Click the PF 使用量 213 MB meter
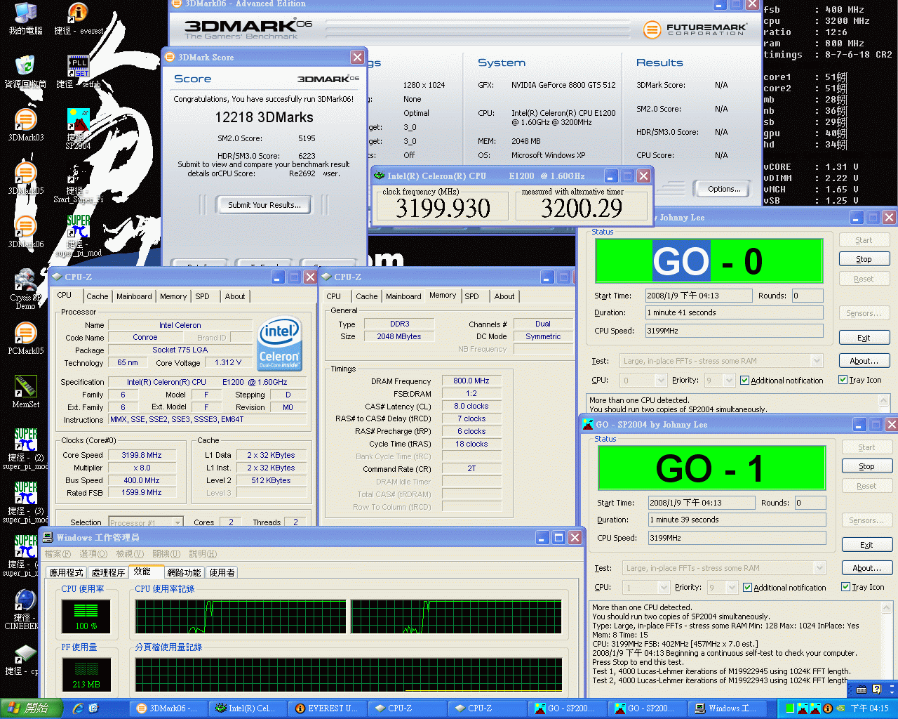Image resolution: width=898 pixels, height=719 pixels. [x=86, y=674]
